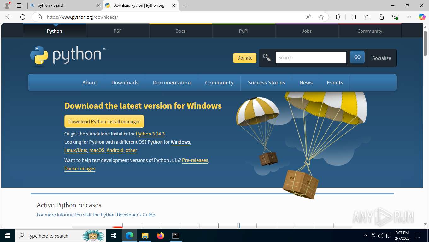This screenshot has width=429, height=242.
Task: Open the tab actions menu icon
Action: (x=19, y=5)
